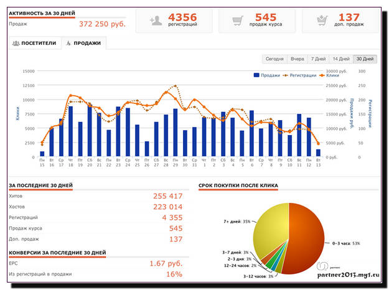Screen dimensions: 389x290
Task: Click the add-user icon in registrations card
Action: point(157,21)
